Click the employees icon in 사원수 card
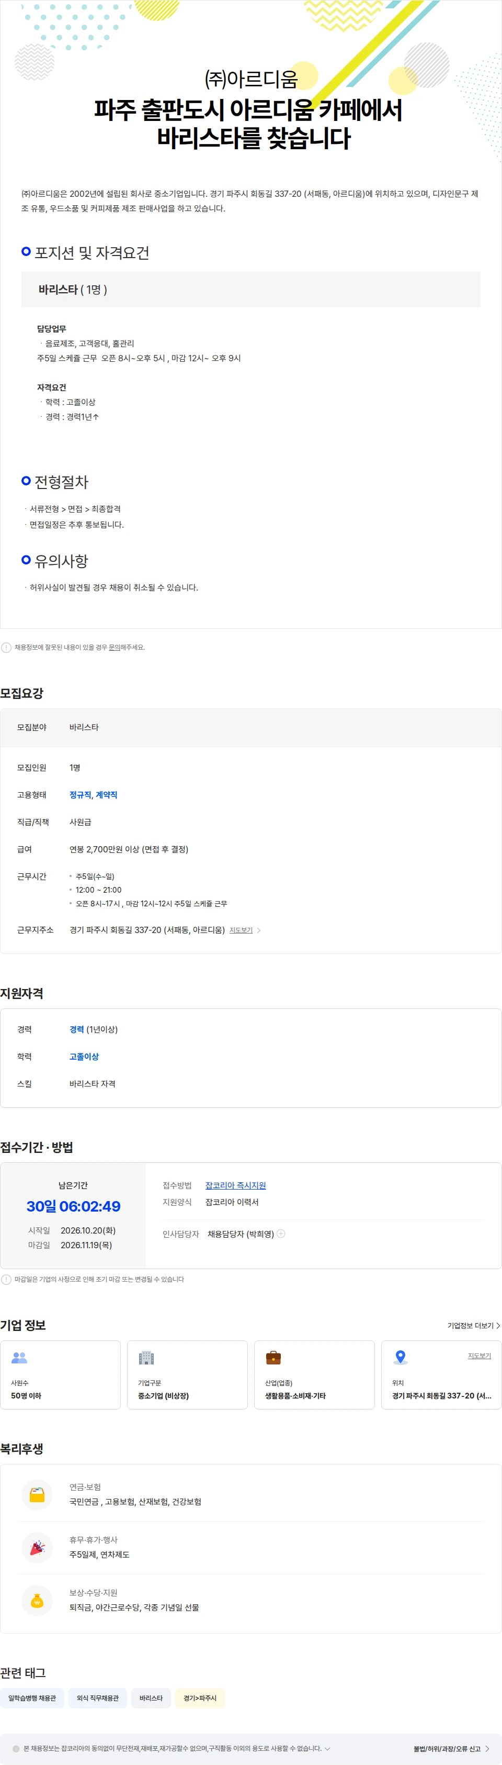The width and height of the screenshot is (502, 1765). [x=20, y=1357]
